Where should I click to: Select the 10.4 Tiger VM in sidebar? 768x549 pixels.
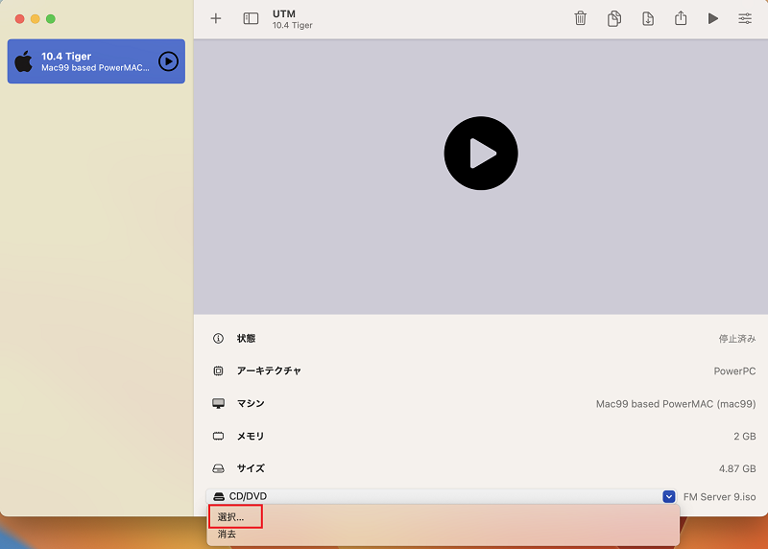(96, 61)
